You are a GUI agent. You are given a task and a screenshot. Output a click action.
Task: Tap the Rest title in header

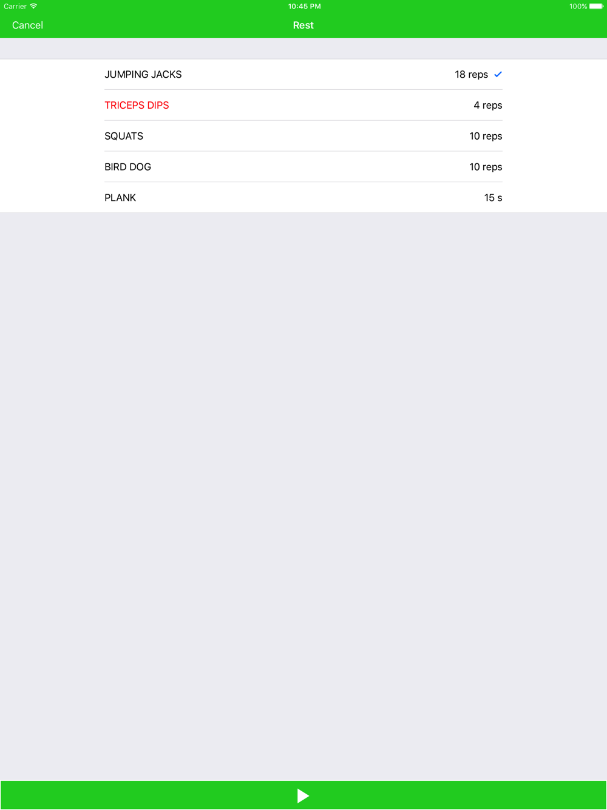click(303, 25)
